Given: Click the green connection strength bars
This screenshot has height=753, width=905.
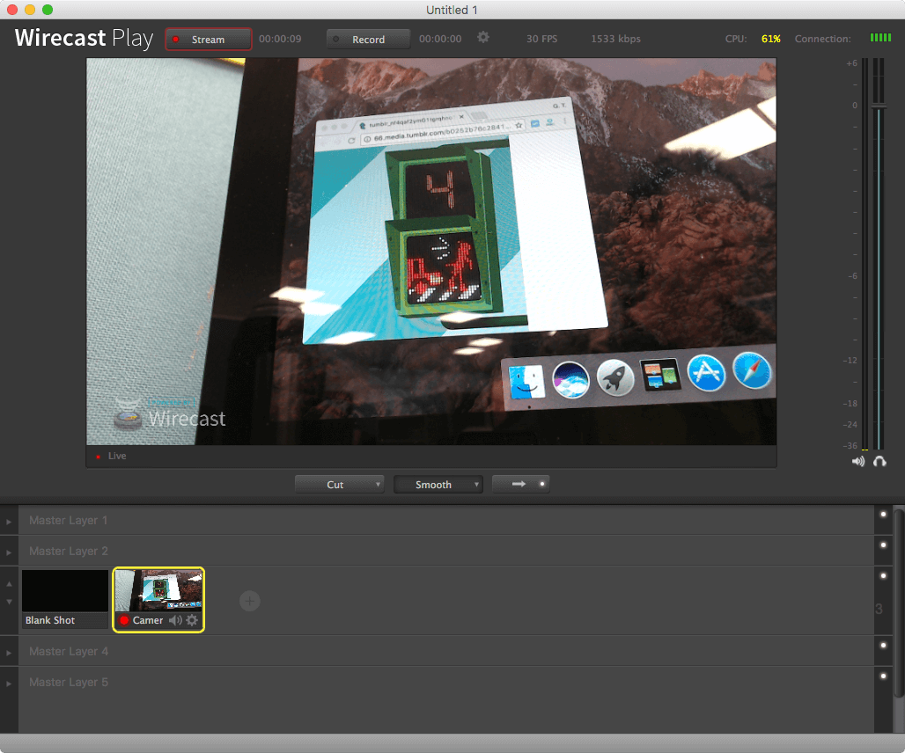Looking at the screenshot, I should (880, 38).
